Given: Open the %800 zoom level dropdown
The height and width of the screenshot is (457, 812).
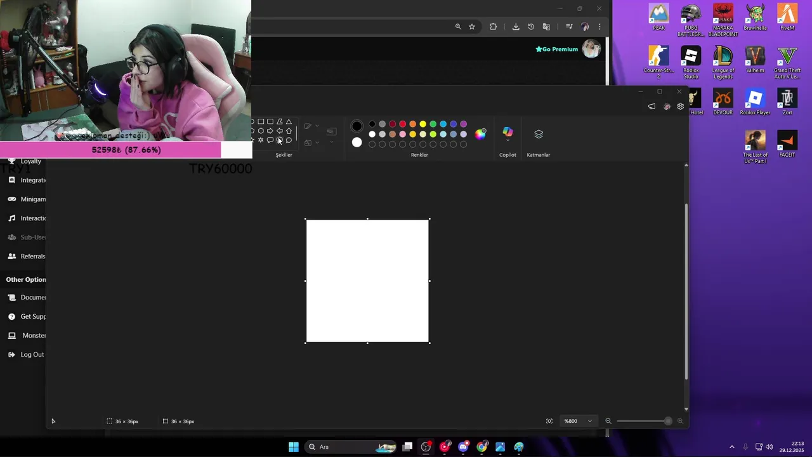Looking at the screenshot, I should [578, 421].
